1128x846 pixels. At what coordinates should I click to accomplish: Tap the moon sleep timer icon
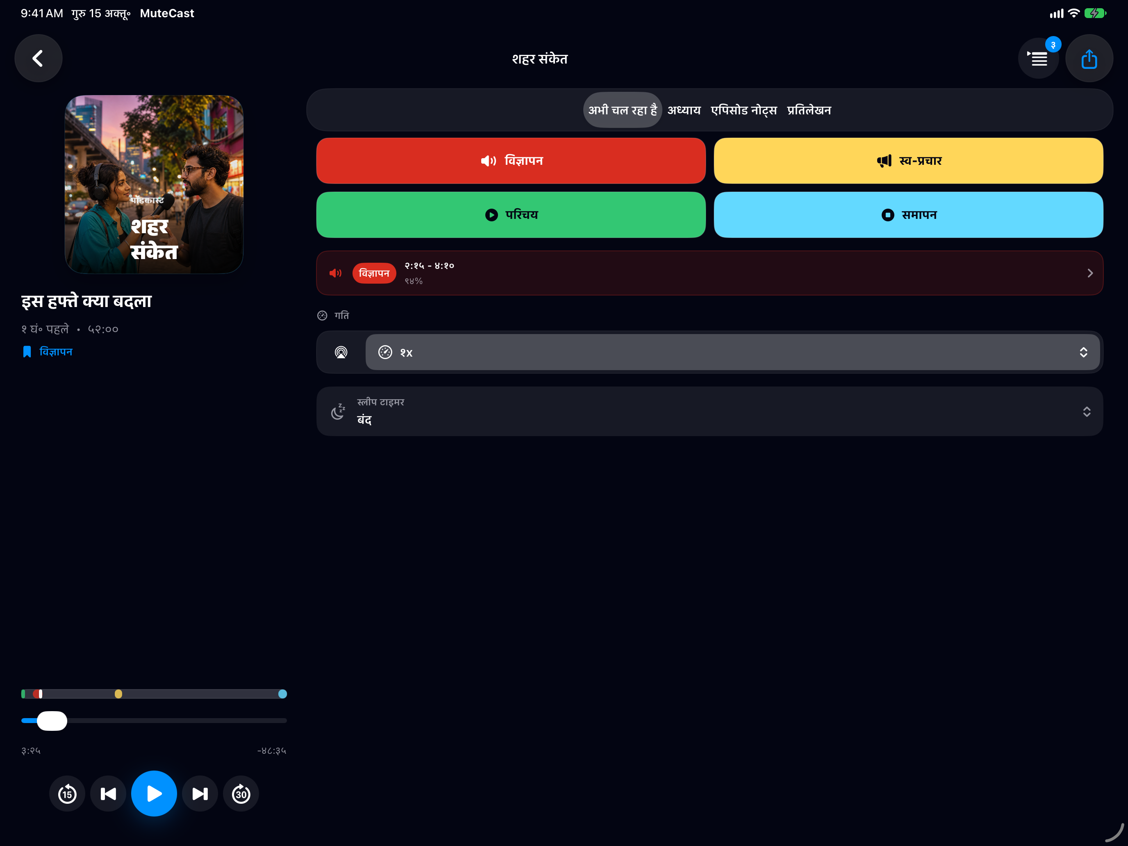(338, 412)
